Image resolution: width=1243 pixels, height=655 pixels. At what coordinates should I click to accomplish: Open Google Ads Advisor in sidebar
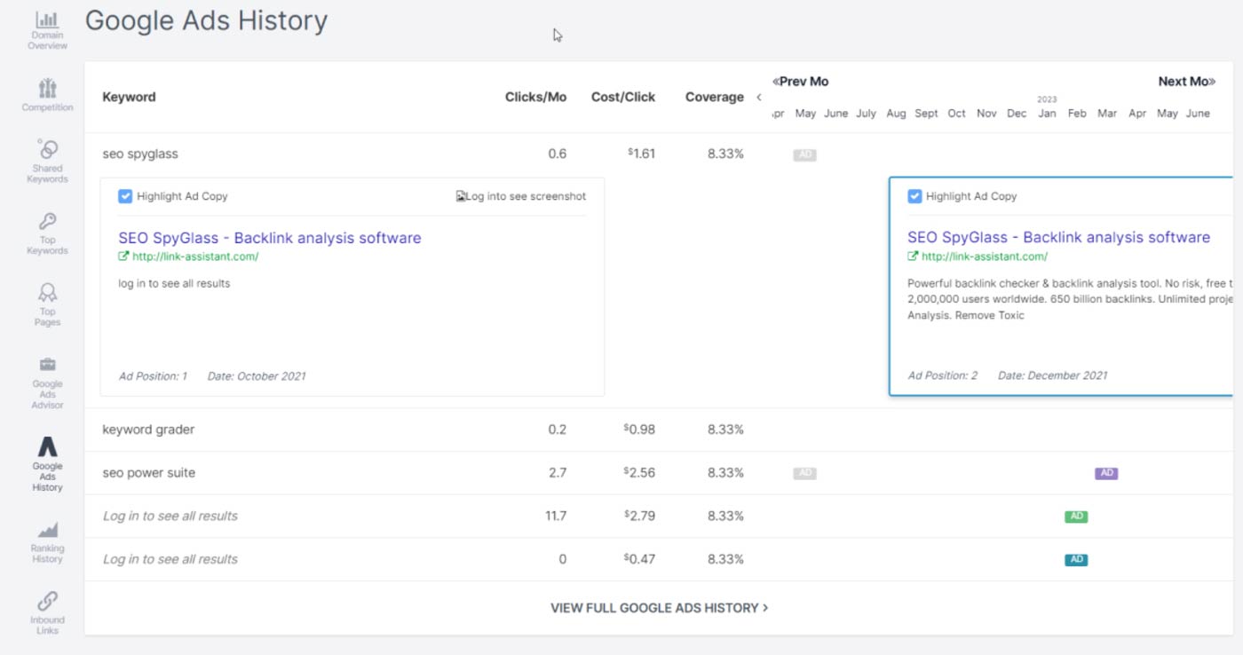[47, 383]
